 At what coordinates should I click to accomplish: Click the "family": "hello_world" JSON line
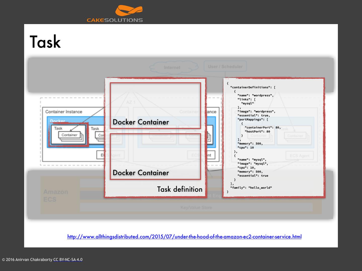tap(251, 188)
